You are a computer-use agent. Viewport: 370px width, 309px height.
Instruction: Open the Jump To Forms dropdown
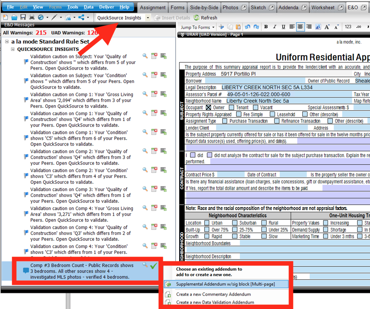click(197, 27)
